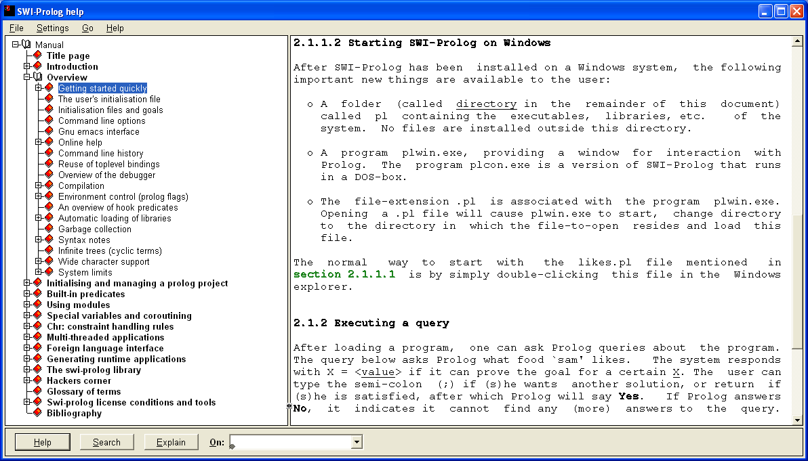Expand the Syntax notes node
This screenshot has width=808, height=461.
(38, 239)
